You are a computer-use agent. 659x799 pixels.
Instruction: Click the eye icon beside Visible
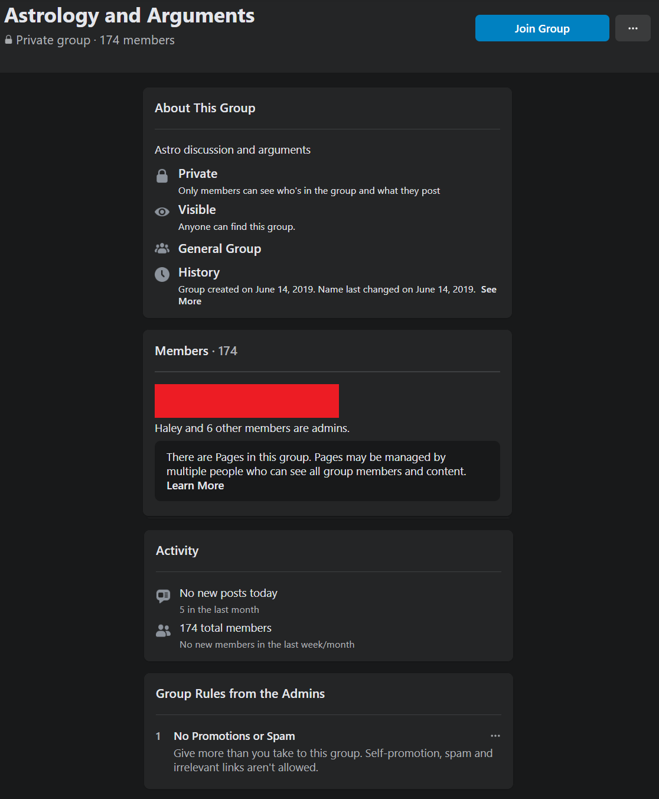(x=162, y=212)
